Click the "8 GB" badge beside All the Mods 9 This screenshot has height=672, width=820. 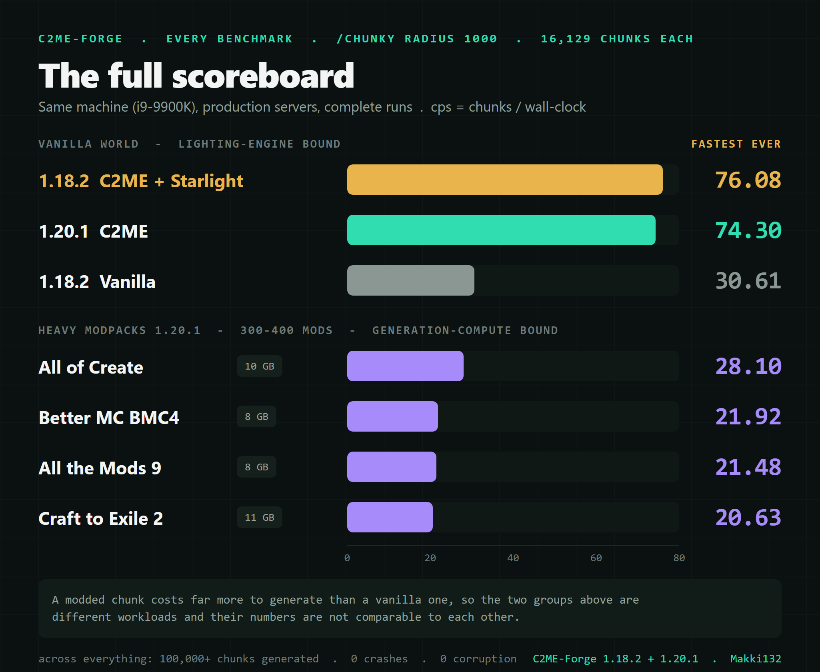tap(256, 467)
